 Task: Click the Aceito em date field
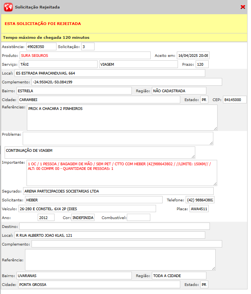(193, 55)
